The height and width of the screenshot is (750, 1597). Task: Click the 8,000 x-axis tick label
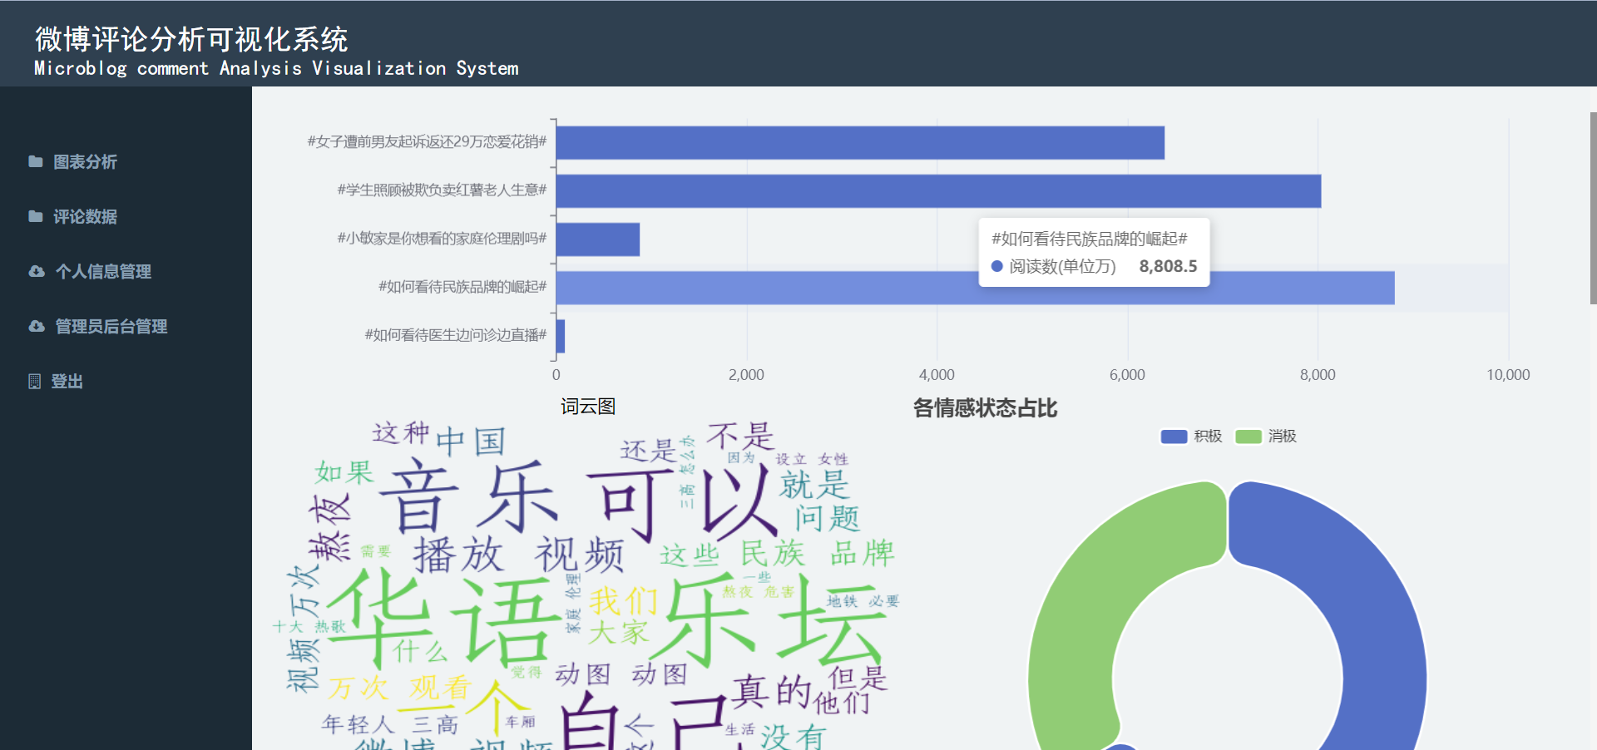[1318, 375]
